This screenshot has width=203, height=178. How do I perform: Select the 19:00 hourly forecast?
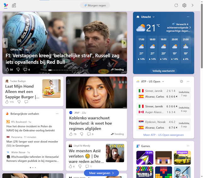tap(164, 49)
